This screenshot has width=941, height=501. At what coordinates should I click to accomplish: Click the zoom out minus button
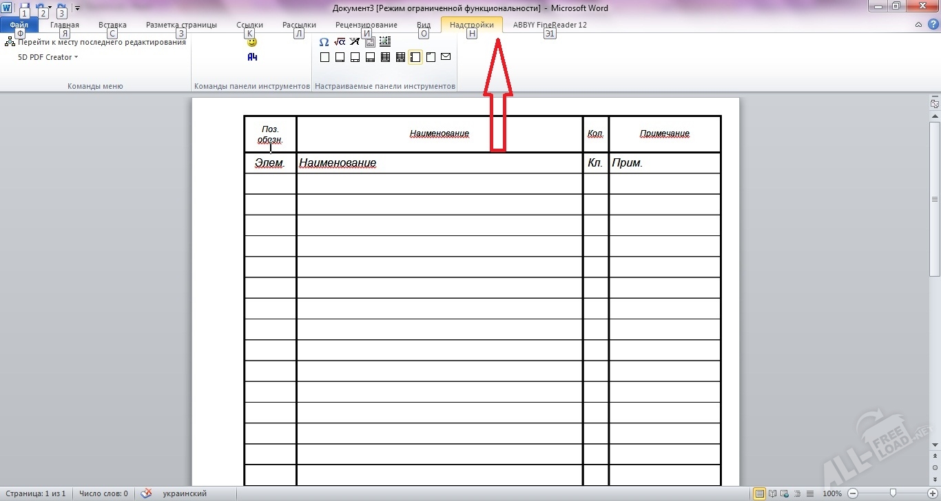853,493
